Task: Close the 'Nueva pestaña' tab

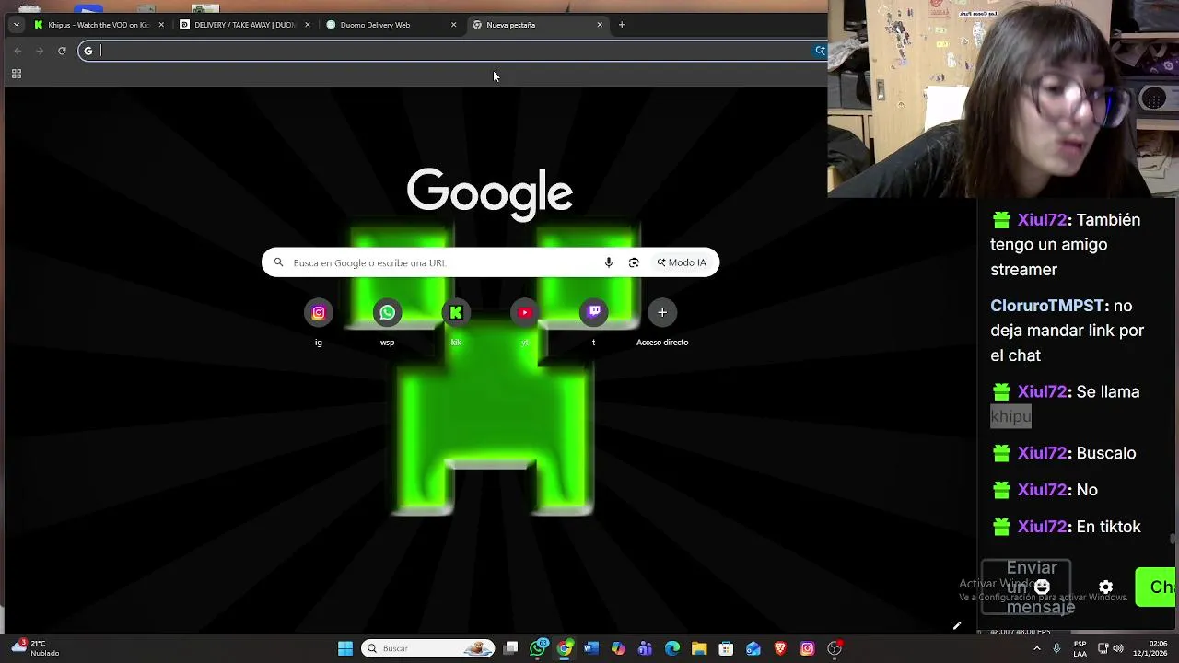Action: pyautogui.click(x=600, y=25)
